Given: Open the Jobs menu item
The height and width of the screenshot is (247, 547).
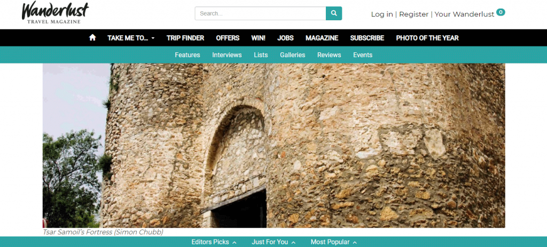Looking at the screenshot, I should pyautogui.click(x=285, y=38).
